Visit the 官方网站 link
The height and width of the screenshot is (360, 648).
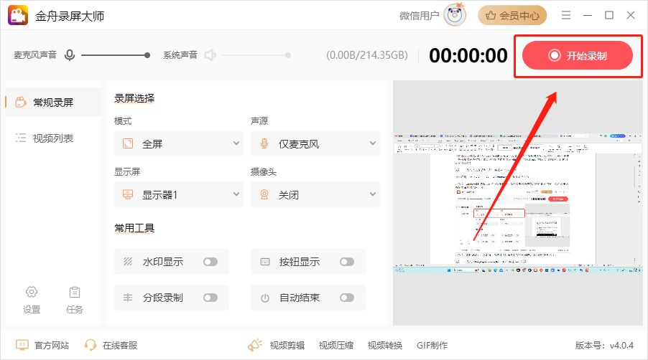[52, 345]
